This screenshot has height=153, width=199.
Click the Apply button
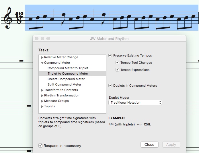pyautogui.click(x=171, y=145)
